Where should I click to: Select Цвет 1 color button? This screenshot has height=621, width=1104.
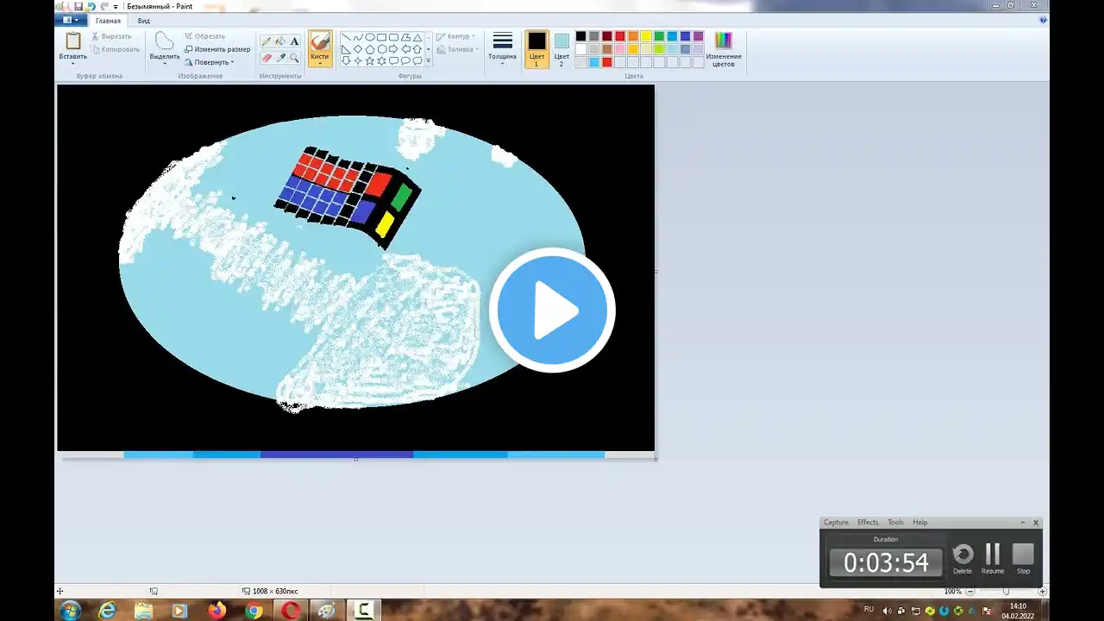536,49
